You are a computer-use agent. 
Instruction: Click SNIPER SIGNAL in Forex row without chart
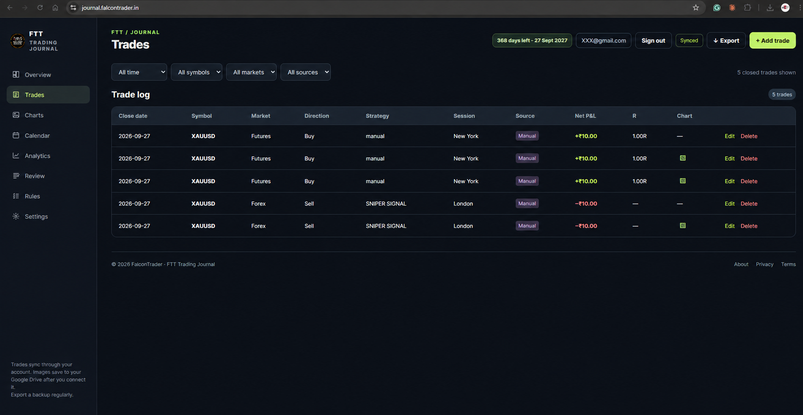tap(386, 203)
